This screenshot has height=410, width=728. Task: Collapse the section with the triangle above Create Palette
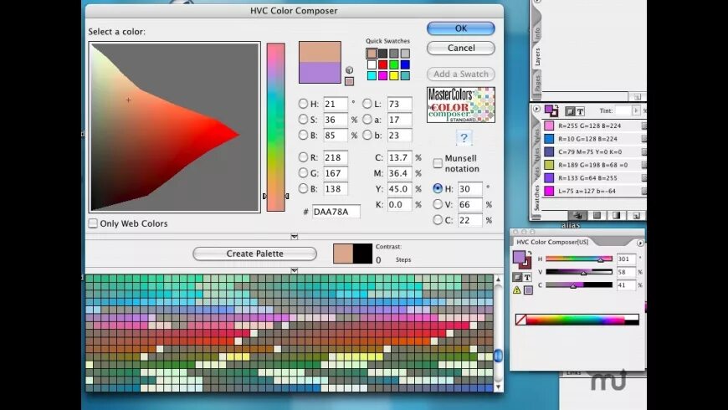coord(294,237)
